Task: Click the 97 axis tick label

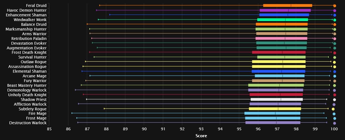Action: tap(277, 129)
